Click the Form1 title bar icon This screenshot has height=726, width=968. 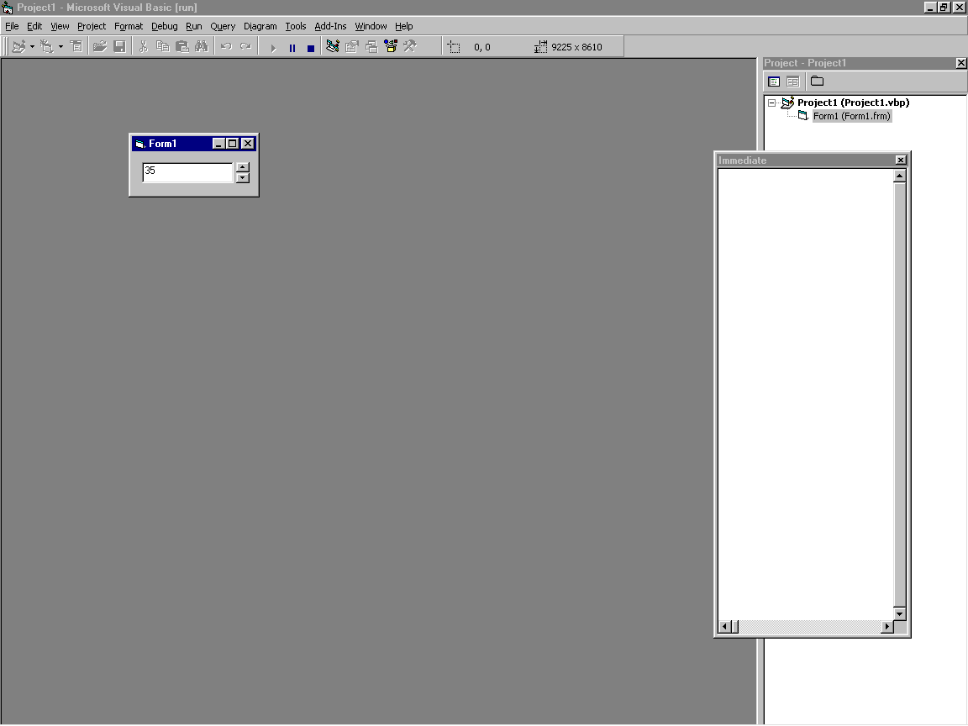point(140,144)
